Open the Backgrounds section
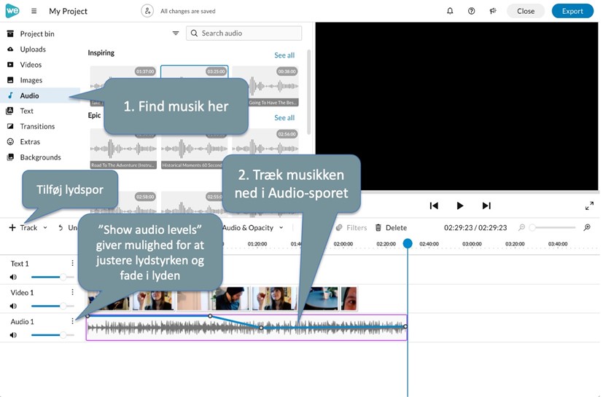The height and width of the screenshot is (397, 603). click(x=40, y=157)
